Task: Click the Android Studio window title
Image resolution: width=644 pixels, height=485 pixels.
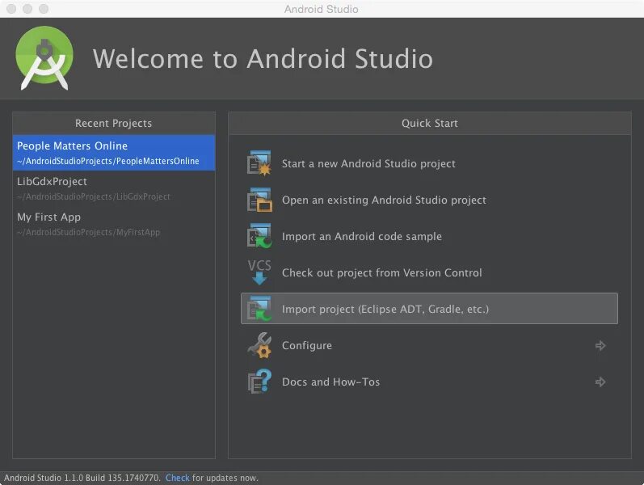Action: pos(321,9)
